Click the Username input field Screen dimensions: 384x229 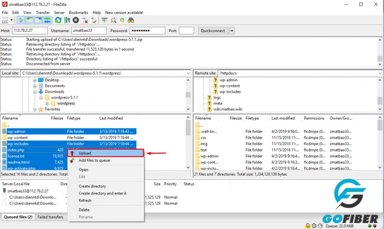89,31
